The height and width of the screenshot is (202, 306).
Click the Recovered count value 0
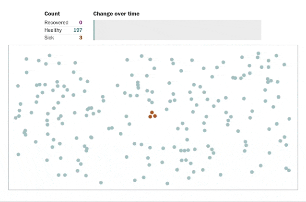pos(81,23)
